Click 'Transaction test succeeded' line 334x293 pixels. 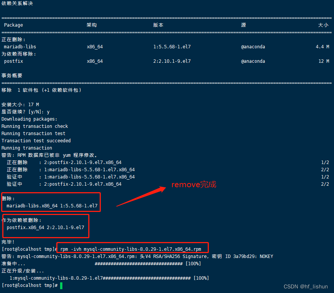36,141
